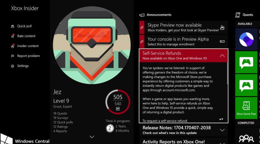Click the 19 Surveys stat
The width and height of the screenshot is (260, 144).
pos(61,118)
